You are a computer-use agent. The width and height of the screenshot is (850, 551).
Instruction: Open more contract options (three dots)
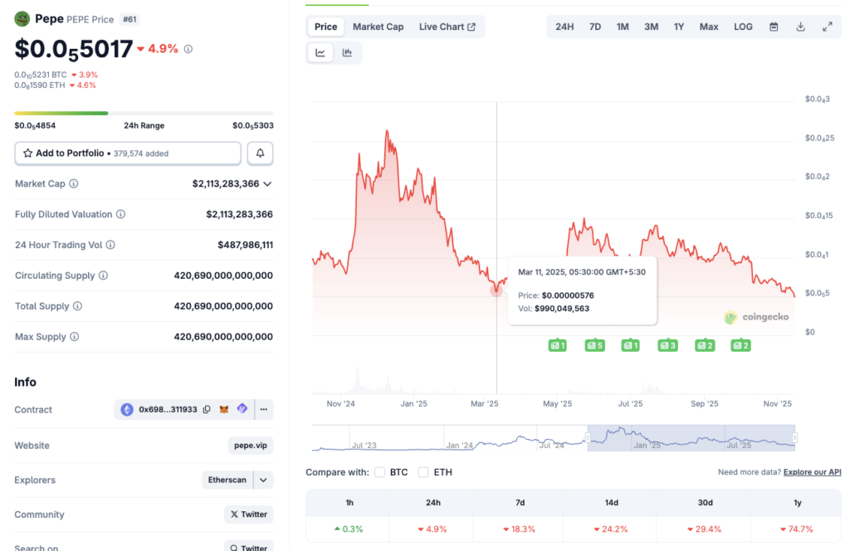263,409
